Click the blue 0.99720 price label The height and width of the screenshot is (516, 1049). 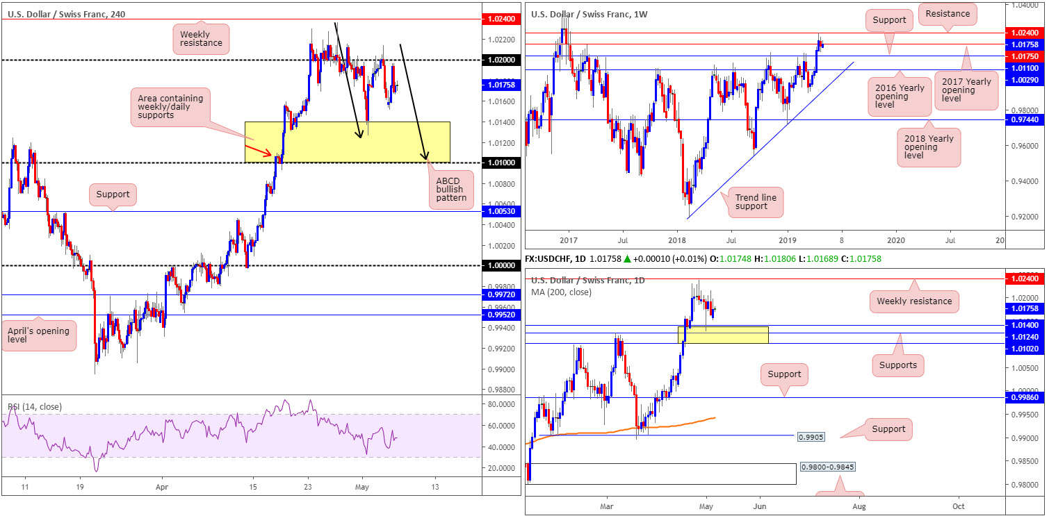501,295
